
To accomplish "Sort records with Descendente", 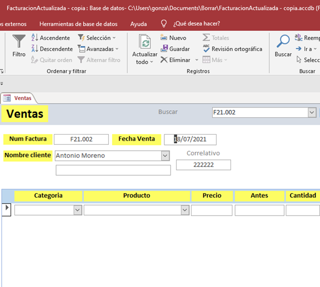I will (52, 49).
